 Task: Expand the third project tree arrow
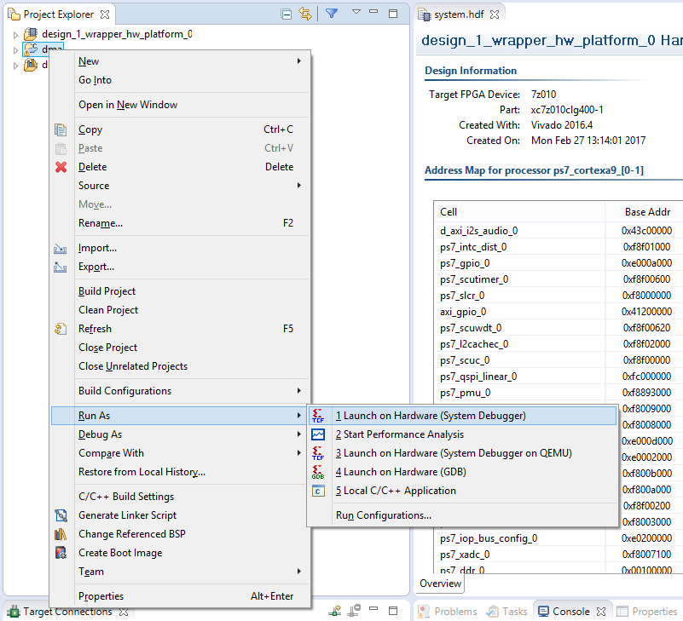pos(15,66)
